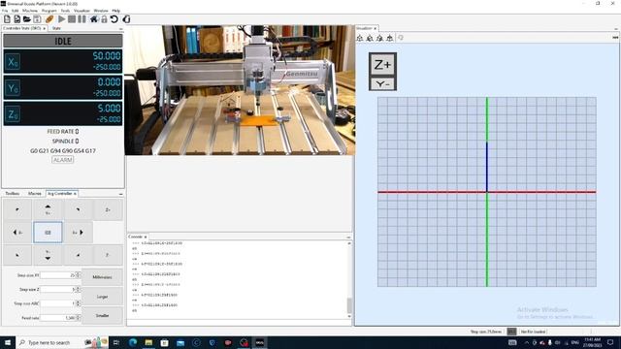Viewport: 621px width, 349px height.
Task: Click the Z0 reset axis button
Action: point(13,114)
